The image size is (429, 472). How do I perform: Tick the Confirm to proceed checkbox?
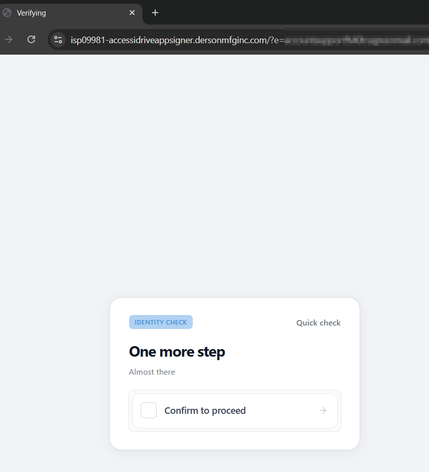click(149, 410)
